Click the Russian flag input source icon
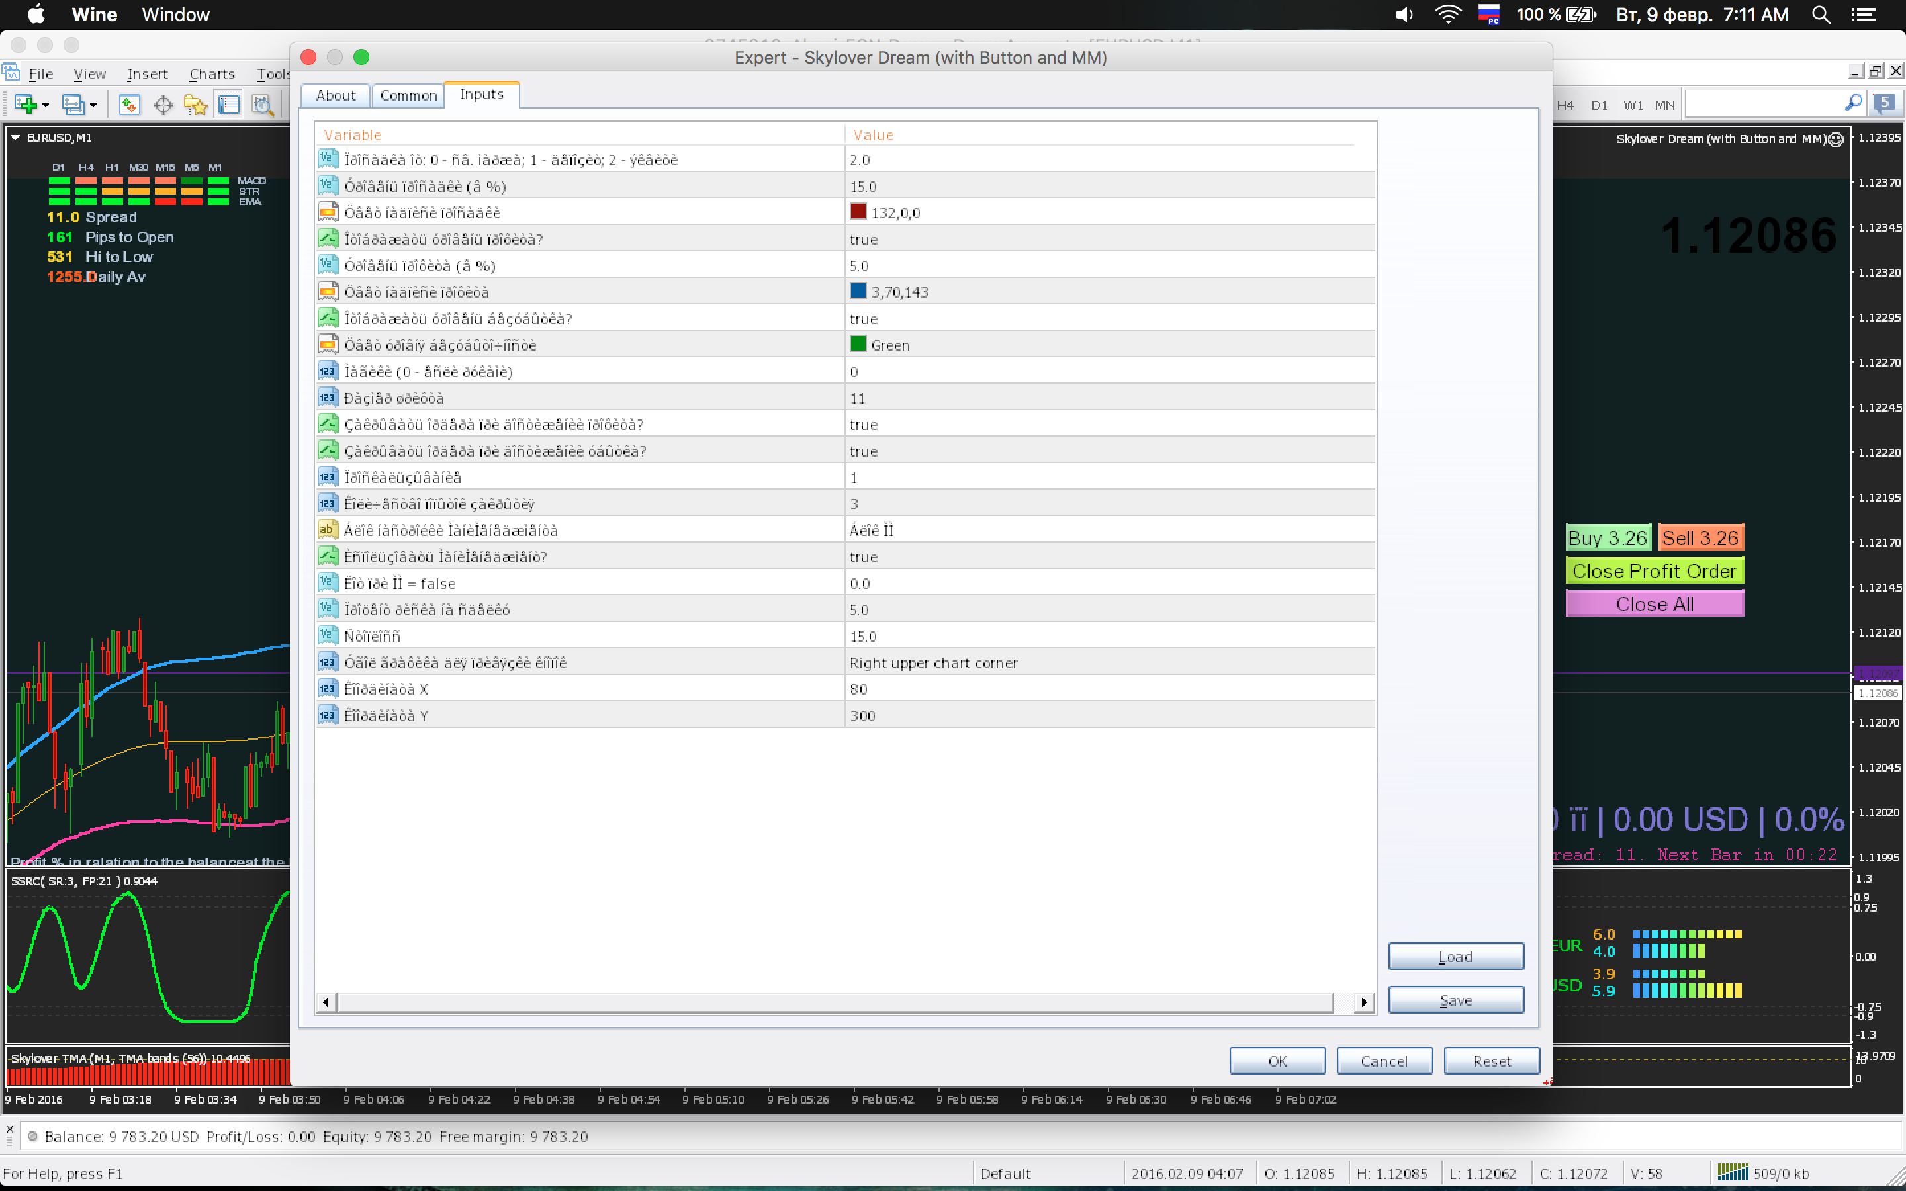 [x=1488, y=14]
